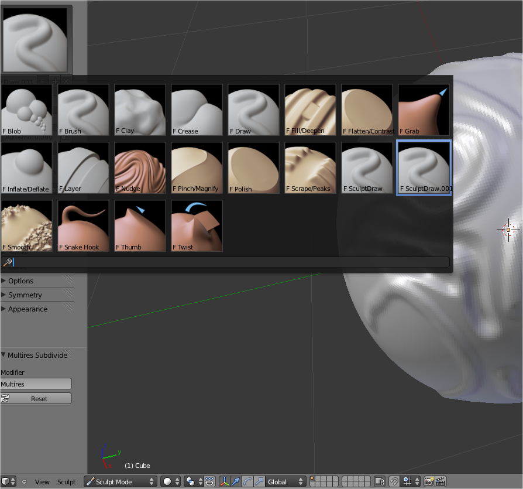Select the Draw brush
The image size is (523, 489).
click(253, 110)
